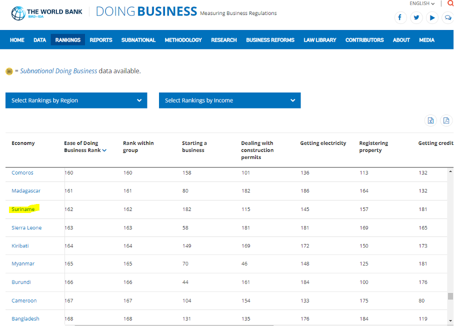Viewport: 454px width, 326px height.
Task: Click the Facebook share icon
Action: pos(400,17)
